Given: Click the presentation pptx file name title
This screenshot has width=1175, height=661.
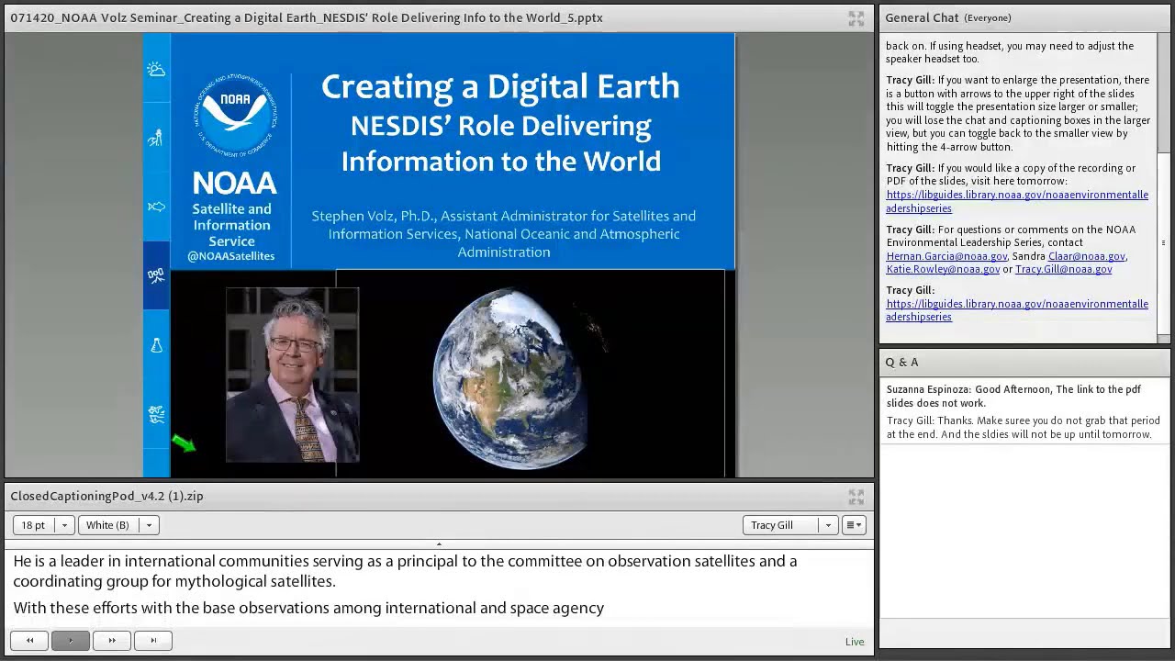Looking at the screenshot, I should click(x=307, y=18).
